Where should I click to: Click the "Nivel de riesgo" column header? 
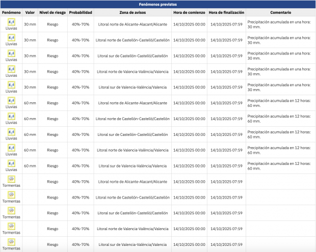coord(52,12)
